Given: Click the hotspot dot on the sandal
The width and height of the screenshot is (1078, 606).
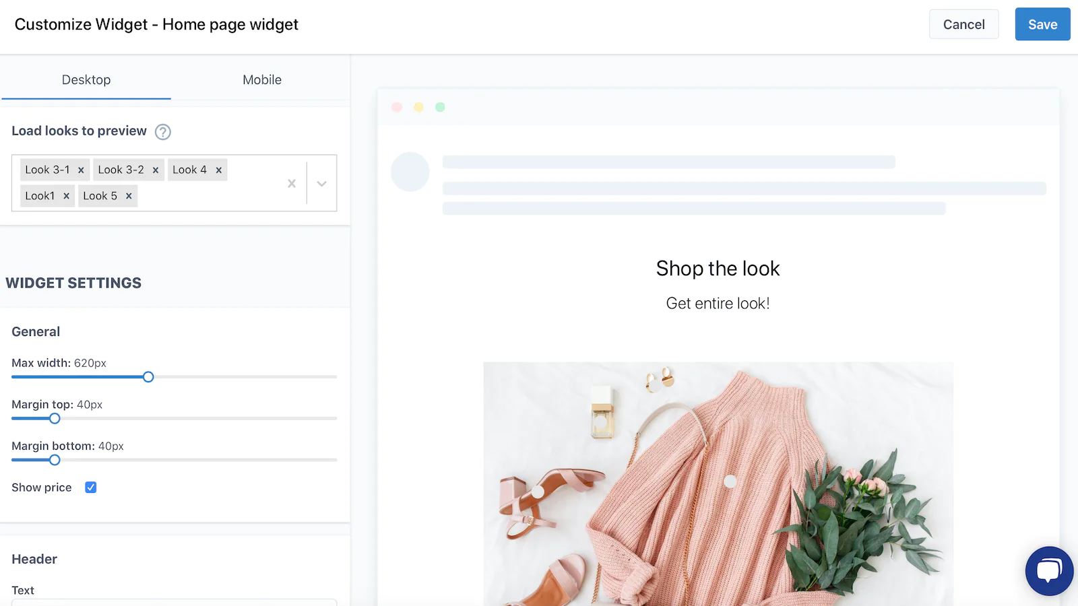Looking at the screenshot, I should (538, 492).
